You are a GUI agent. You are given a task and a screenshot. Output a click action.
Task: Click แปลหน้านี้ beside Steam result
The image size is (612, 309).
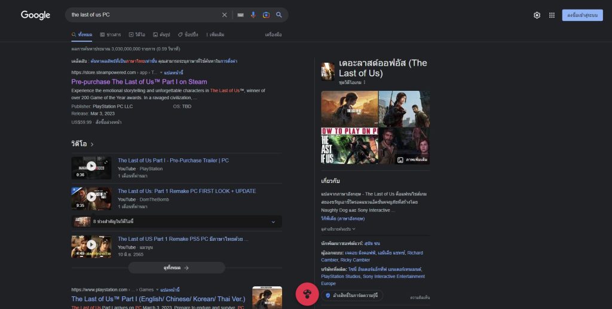point(174,72)
